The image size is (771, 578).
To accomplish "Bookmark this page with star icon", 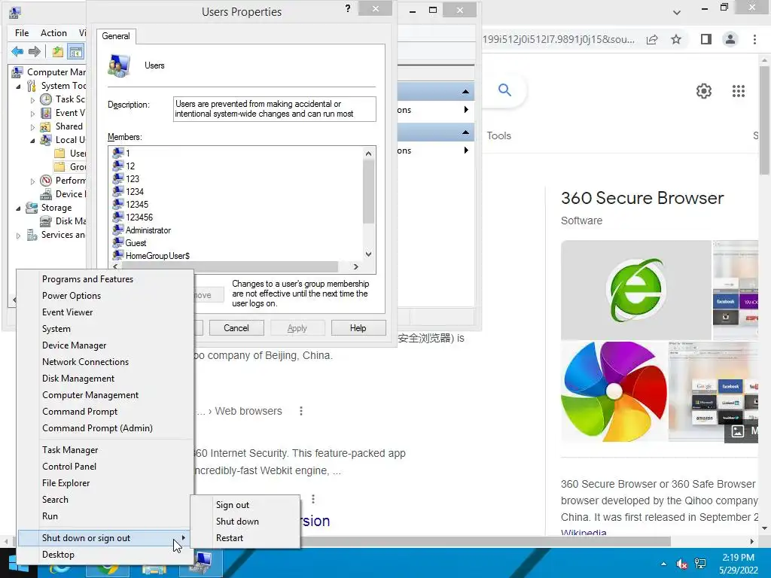I will [676, 39].
